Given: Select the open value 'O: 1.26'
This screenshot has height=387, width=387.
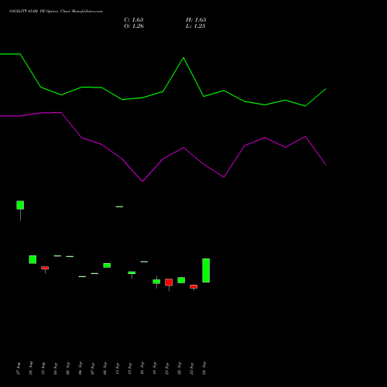Looking at the screenshot, I should point(134,26).
